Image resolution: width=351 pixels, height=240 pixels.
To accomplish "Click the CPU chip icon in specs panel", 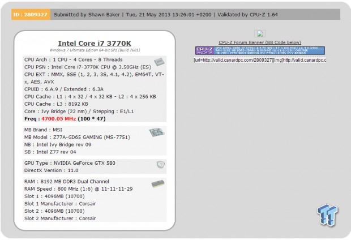I will point(159,62).
